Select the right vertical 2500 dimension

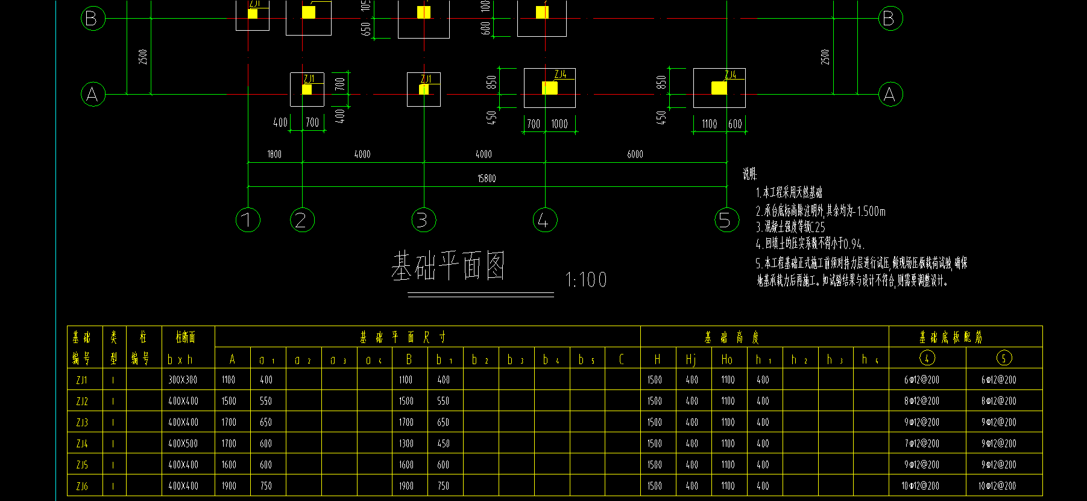[825, 57]
